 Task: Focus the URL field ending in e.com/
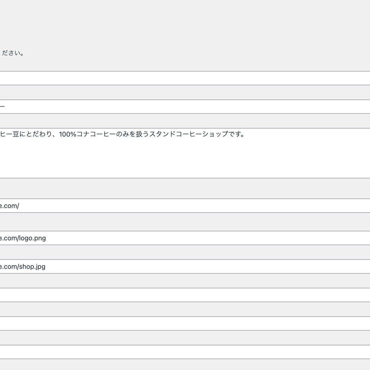tap(185, 206)
